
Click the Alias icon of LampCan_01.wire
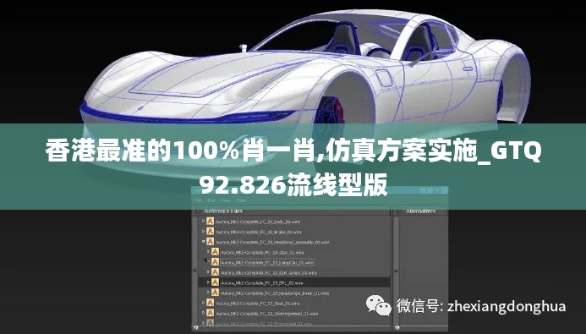tap(215, 262)
